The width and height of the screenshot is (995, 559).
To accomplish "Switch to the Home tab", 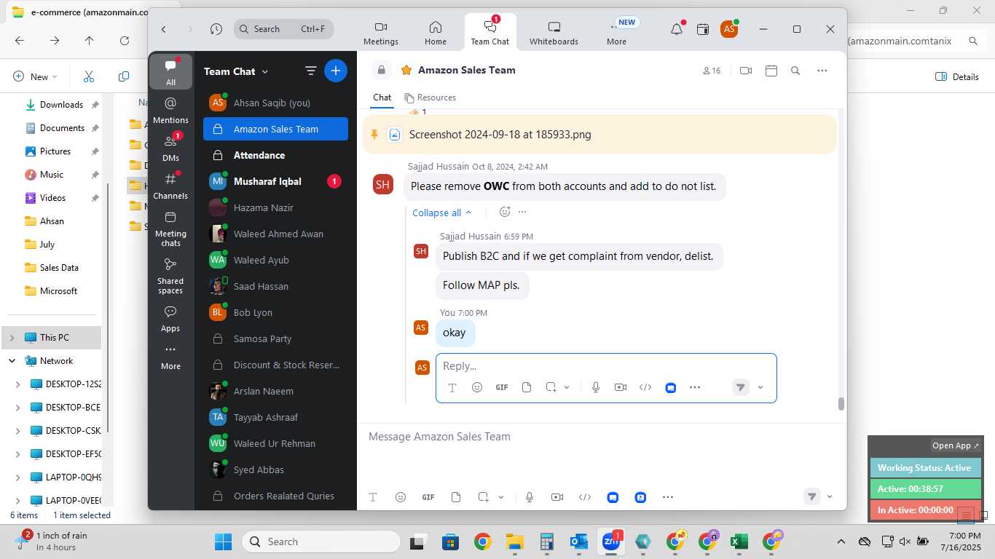I will point(436,33).
